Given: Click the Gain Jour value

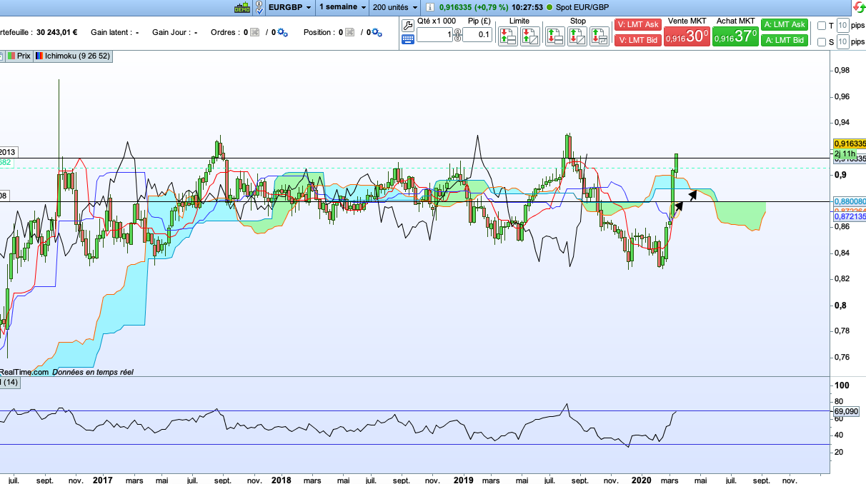Looking at the screenshot, I should 195,32.
